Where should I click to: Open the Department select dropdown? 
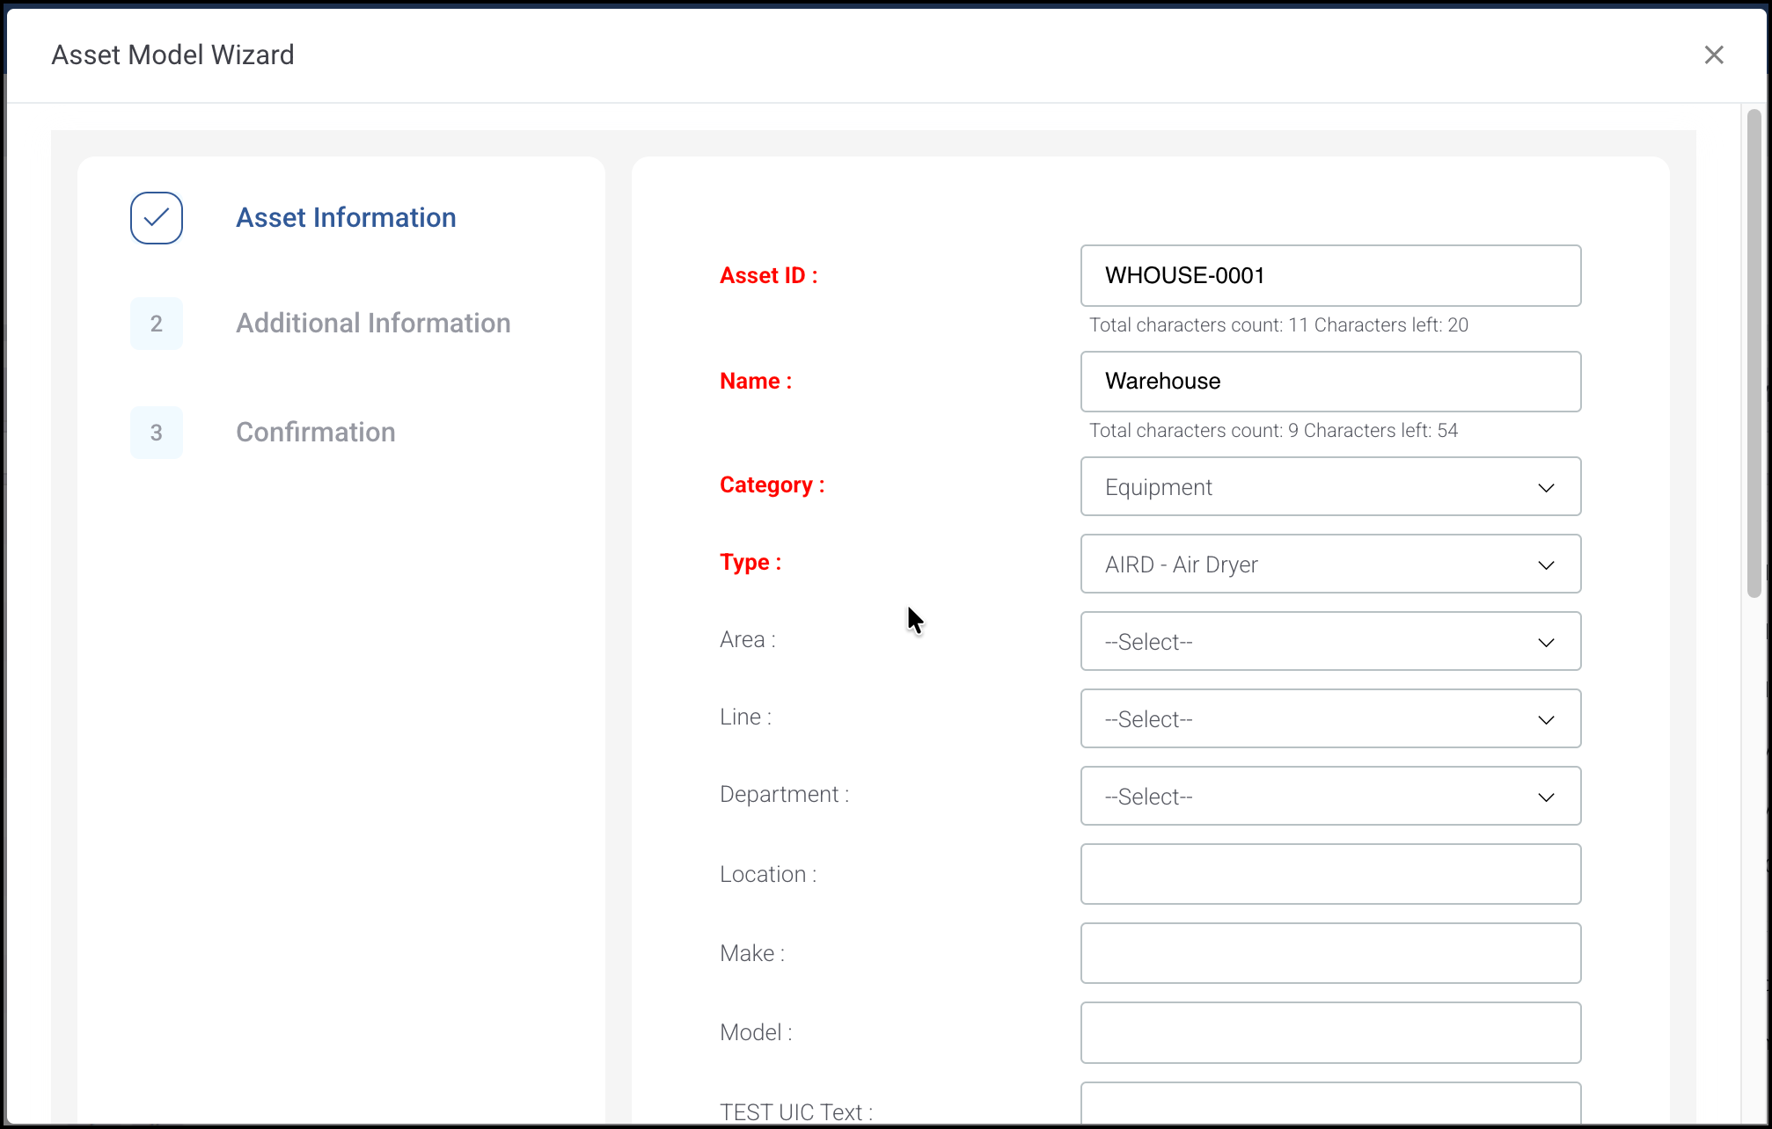1329,797
